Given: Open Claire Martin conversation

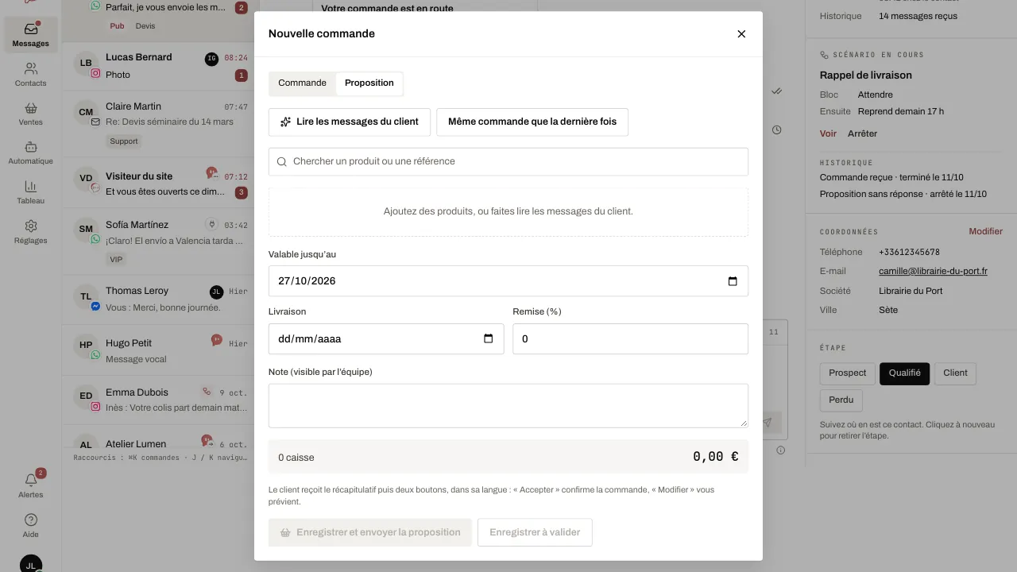Looking at the screenshot, I should coord(157,123).
